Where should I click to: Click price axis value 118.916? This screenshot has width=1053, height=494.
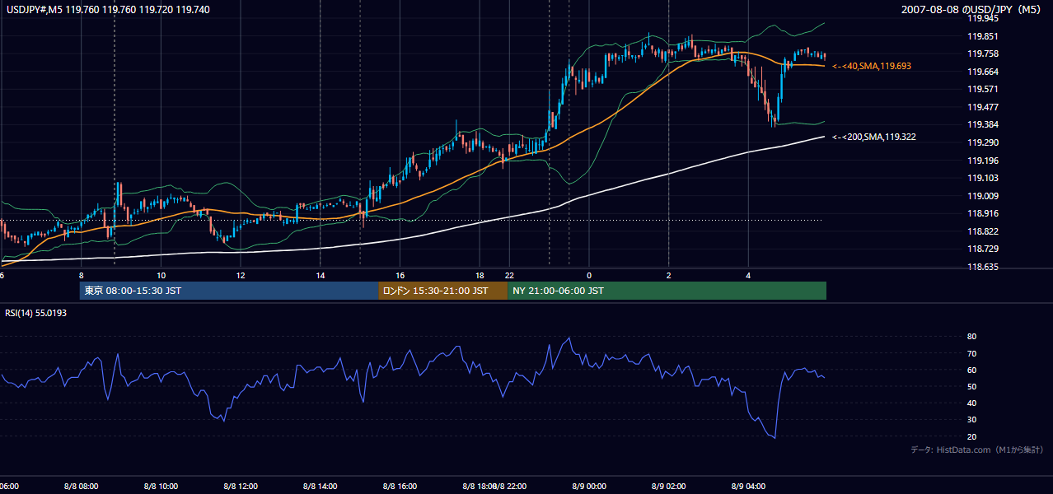point(983,213)
